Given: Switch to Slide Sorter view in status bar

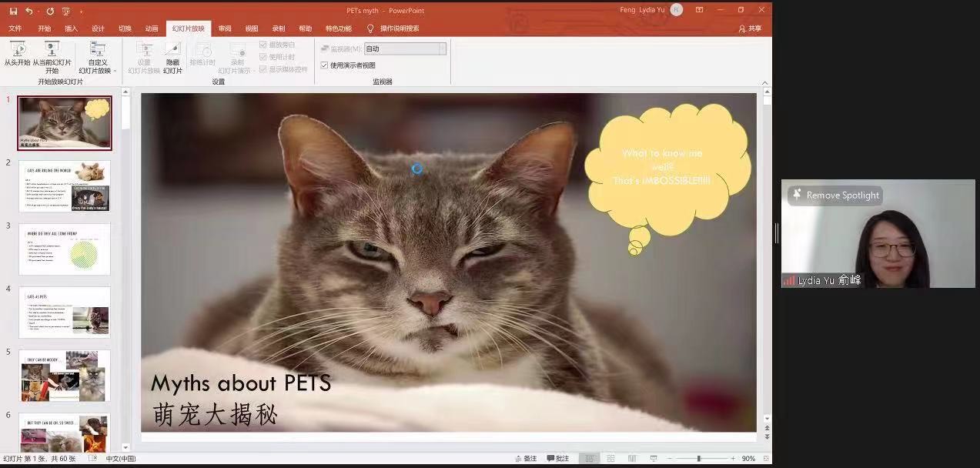Looking at the screenshot, I should [x=610, y=459].
